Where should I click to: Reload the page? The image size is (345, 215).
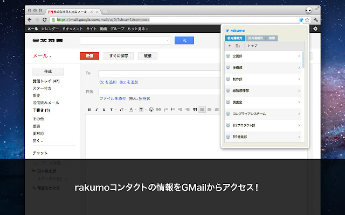click(44, 20)
